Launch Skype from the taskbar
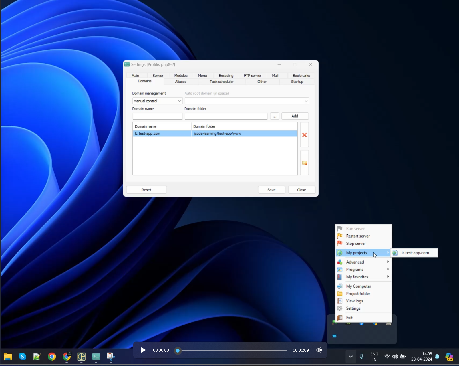The width and height of the screenshot is (459, 366). coord(23,357)
